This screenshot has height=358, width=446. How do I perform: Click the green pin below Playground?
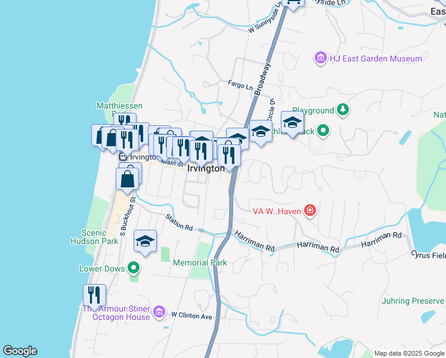(x=323, y=129)
